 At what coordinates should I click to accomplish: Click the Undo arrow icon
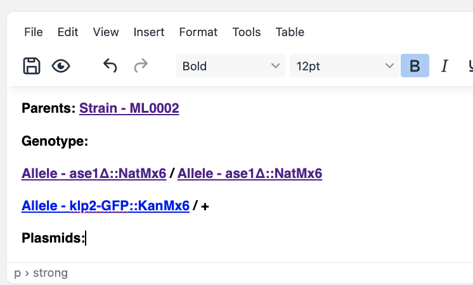point(110,66)
